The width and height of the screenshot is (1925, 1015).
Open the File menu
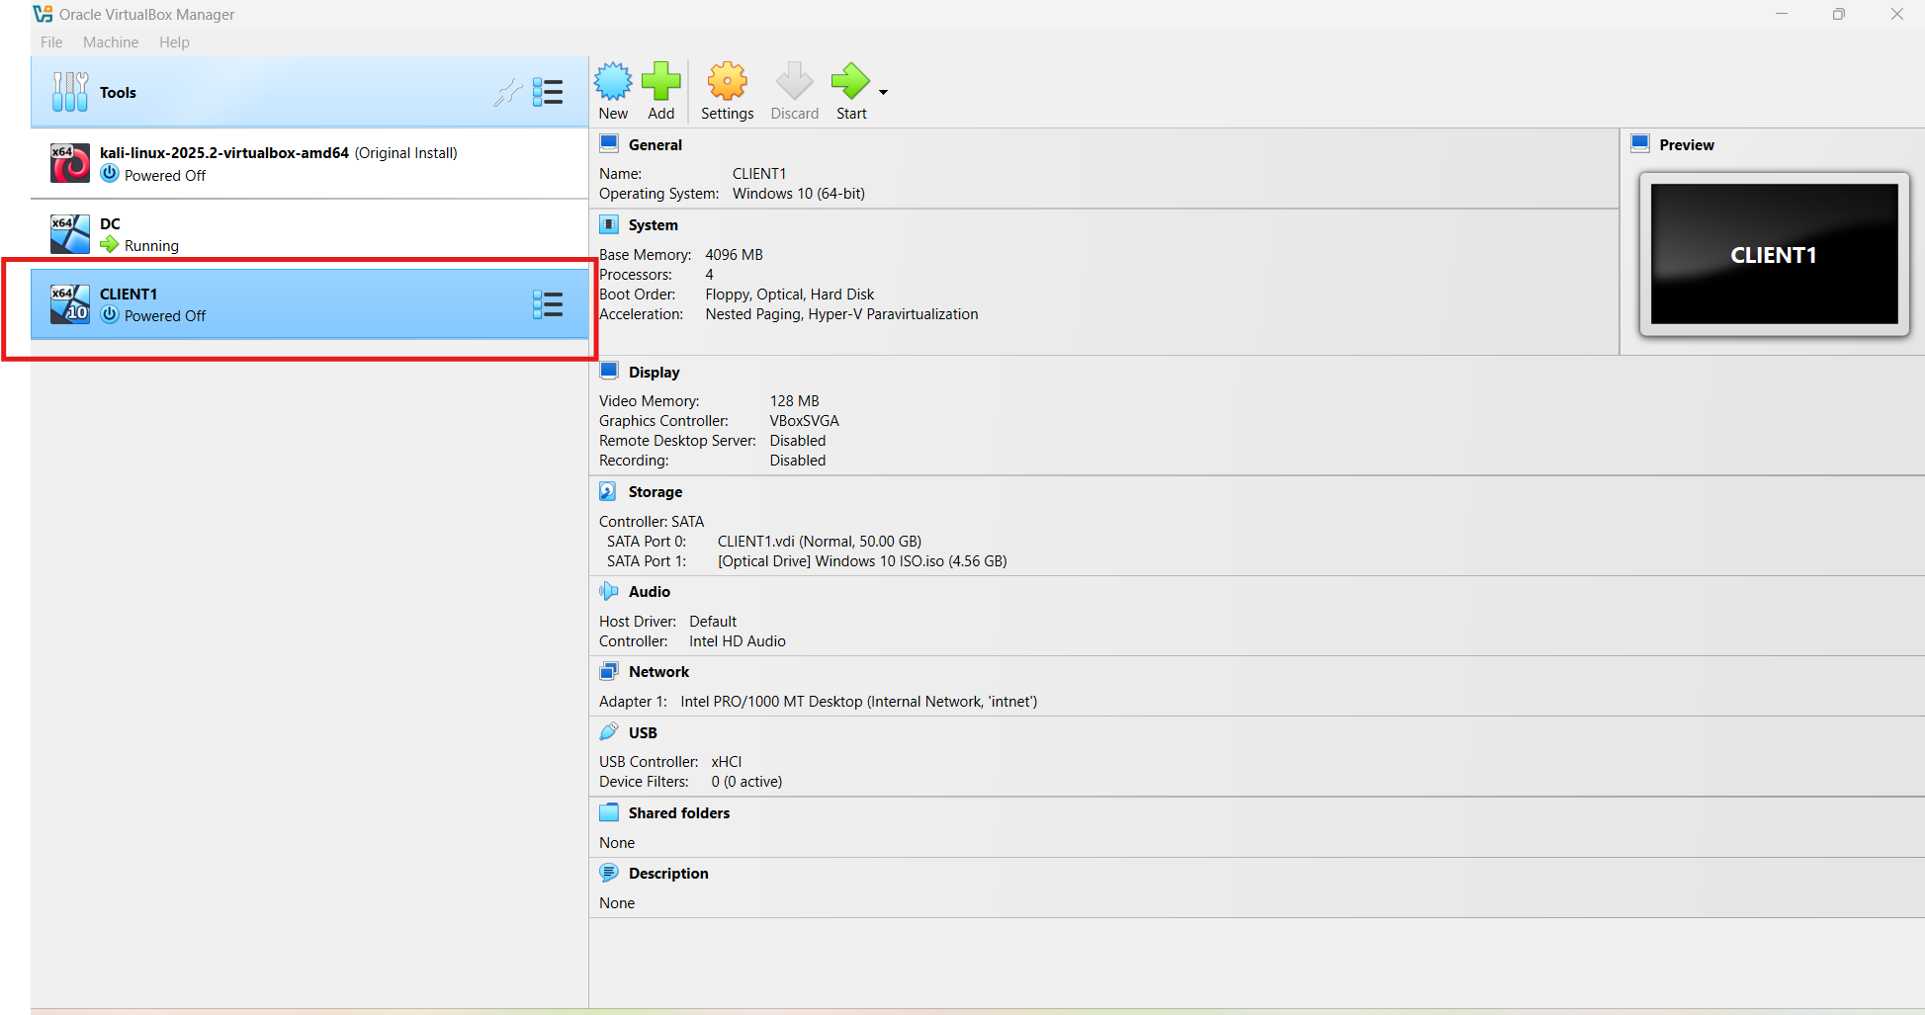tap(51, 42)
